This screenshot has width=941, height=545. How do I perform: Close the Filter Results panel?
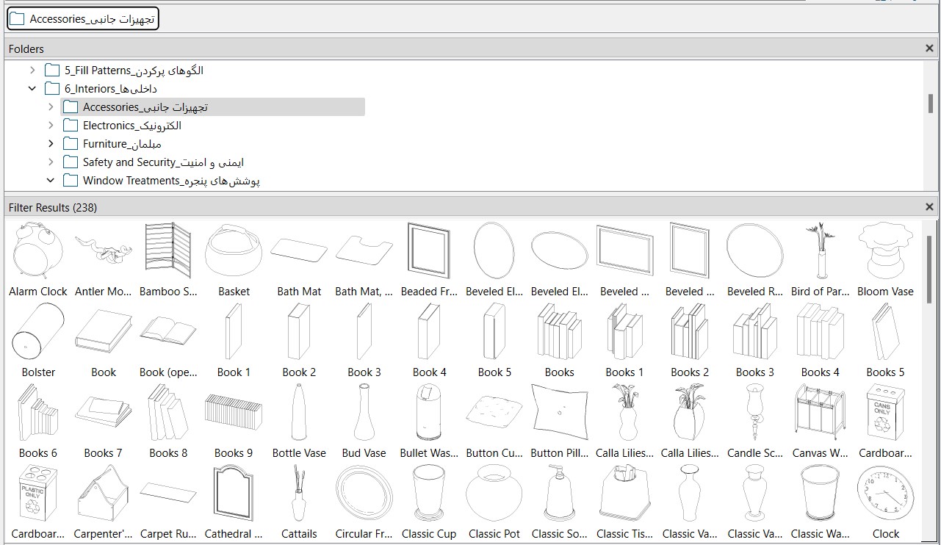click(x=929, y=207)
